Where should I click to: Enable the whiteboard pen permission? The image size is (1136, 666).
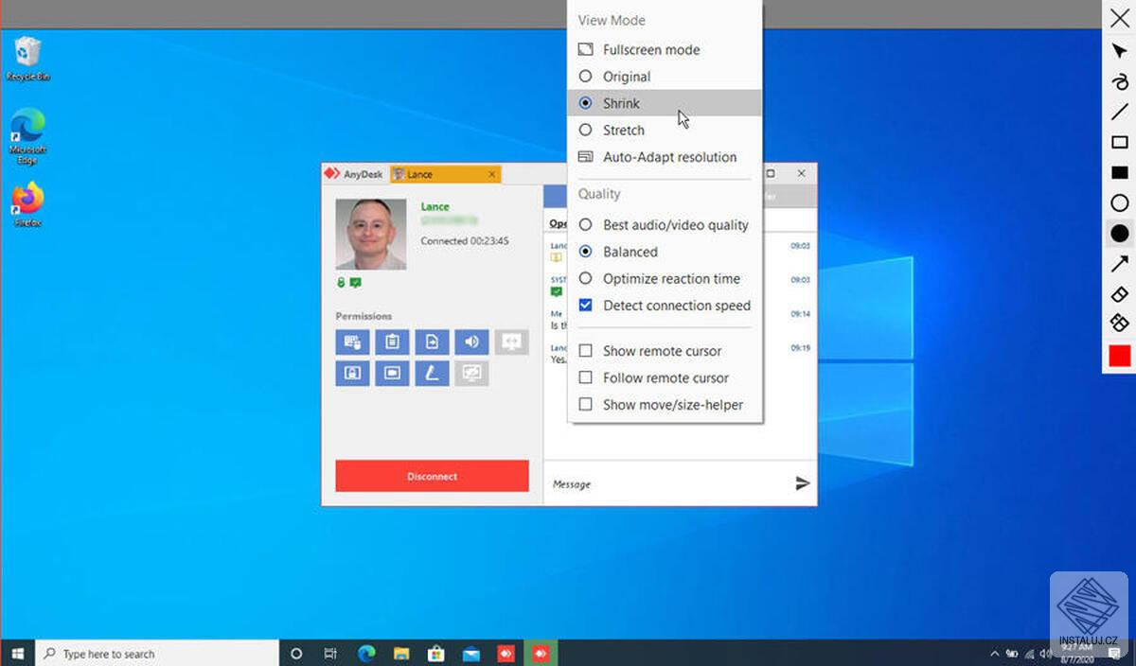432,373
